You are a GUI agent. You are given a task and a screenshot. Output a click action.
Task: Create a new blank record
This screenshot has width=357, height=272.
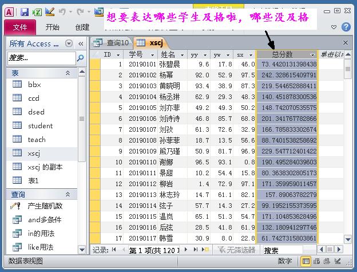[205, 250]
